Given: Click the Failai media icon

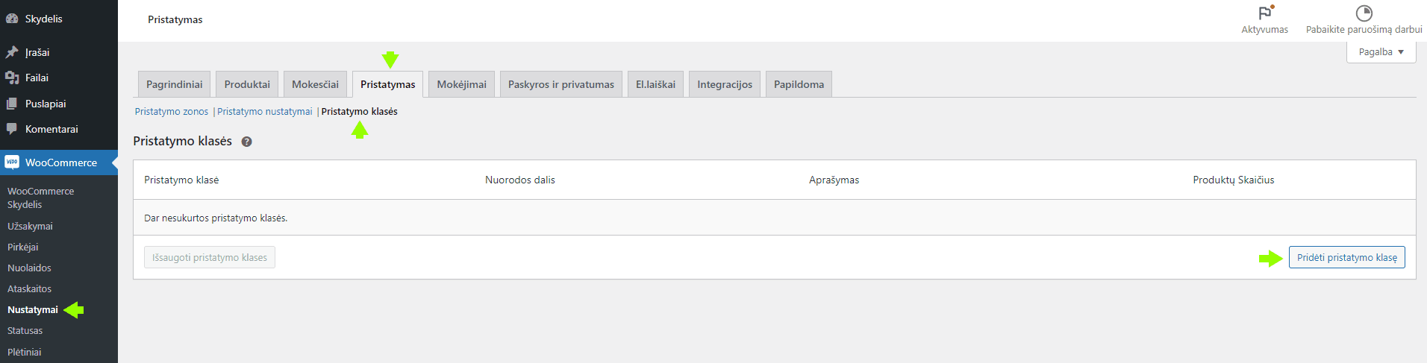Looking at the screenshot, I should coord(12,78).
